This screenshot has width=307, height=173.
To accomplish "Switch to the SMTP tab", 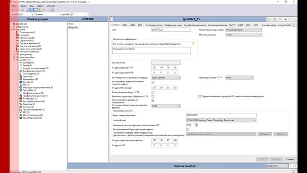I will pyautogui.click(x=232, y=25).
